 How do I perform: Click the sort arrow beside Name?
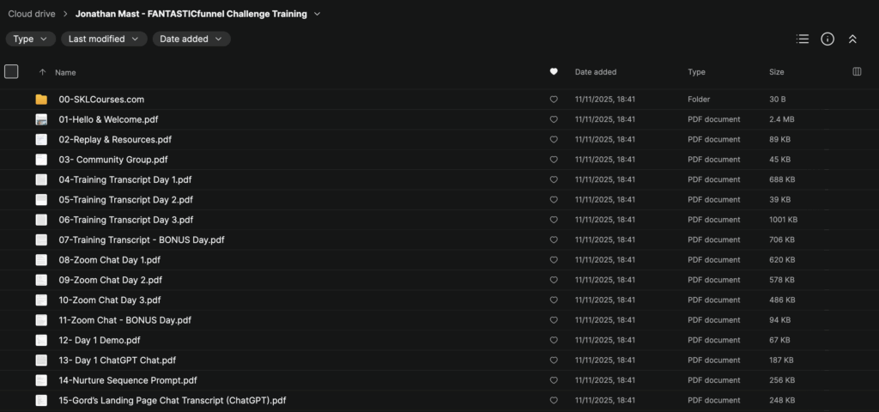(x=42, y=72)
